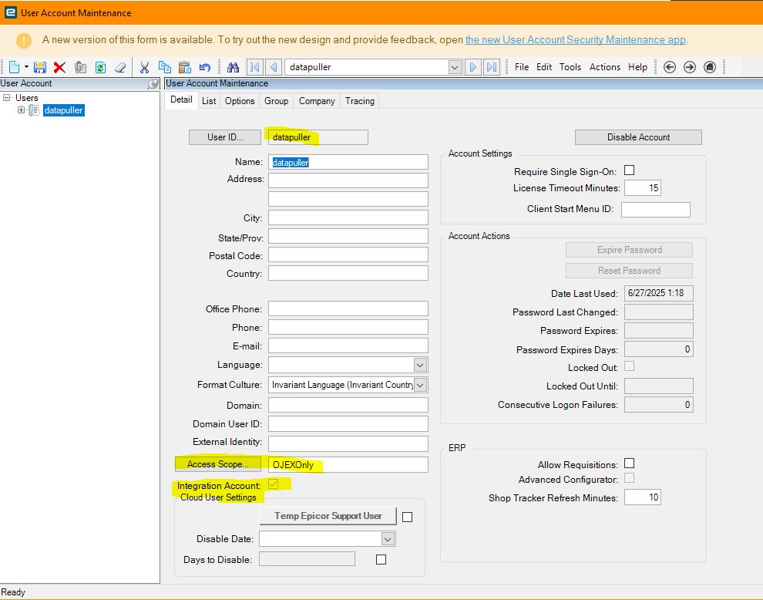763x600 pixels.
Task: Tick the Temp Epicor Support User checkbox
Action: [407, 517]
